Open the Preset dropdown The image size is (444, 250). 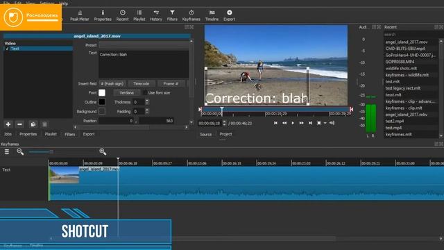[x=144, y=45]
